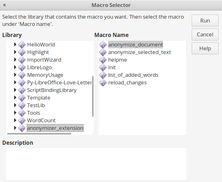
Task: Select the ScriptBindingLibrary entry
Action: pos(52,90)
